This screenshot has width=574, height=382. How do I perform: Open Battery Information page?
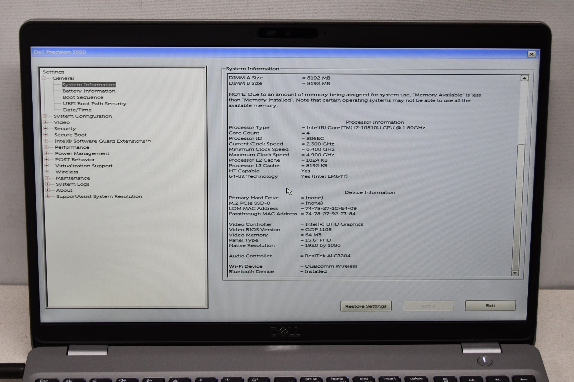pyautogui.click(x=89, y=91)
